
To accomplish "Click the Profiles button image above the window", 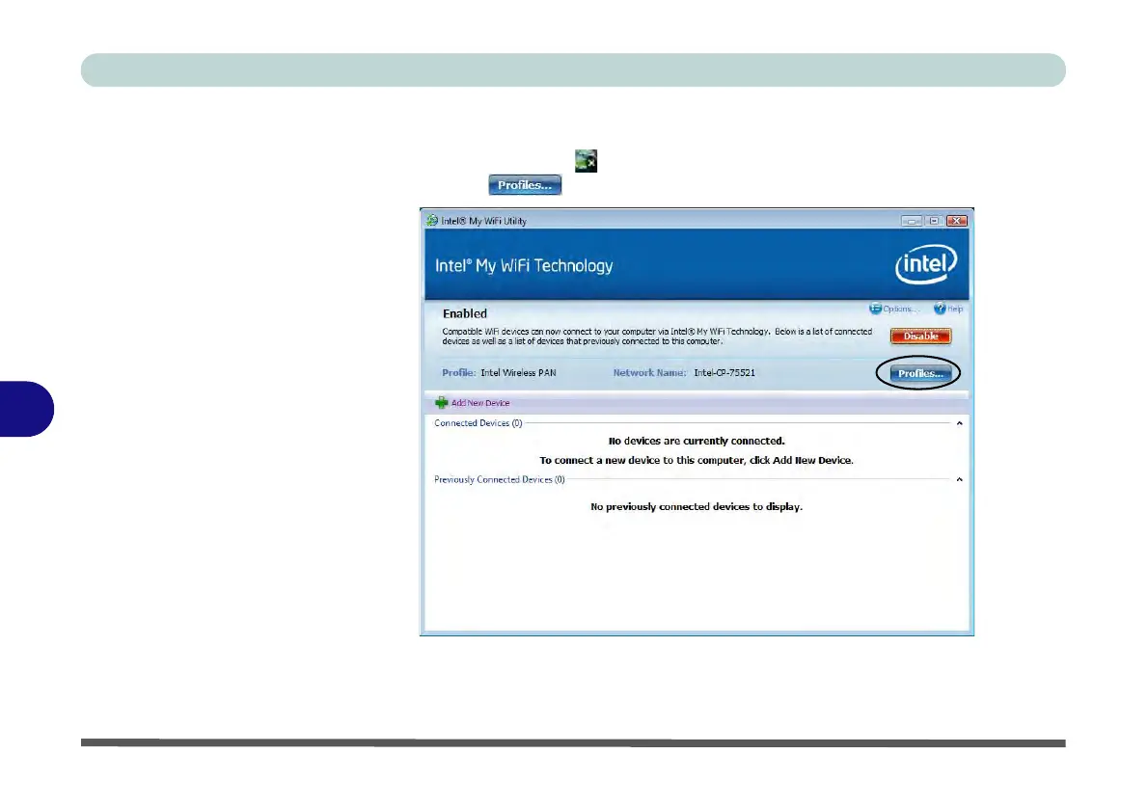I will click(x=525, y=185).
